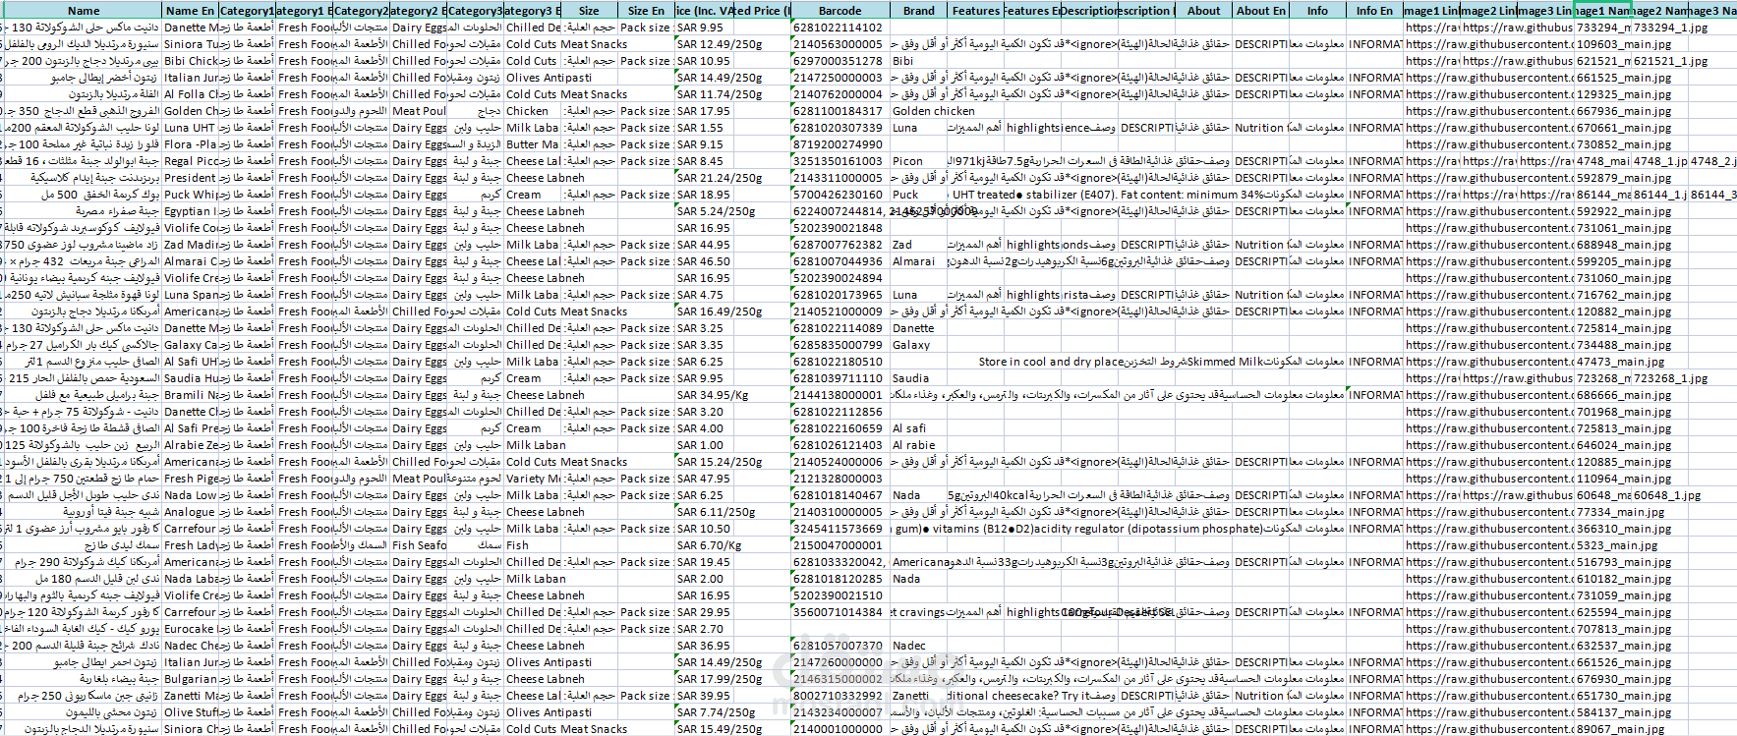Select the Picon brand cell

point(919,161)
